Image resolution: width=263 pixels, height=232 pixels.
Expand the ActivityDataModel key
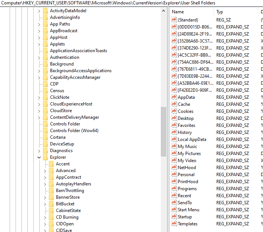[39, 11]
